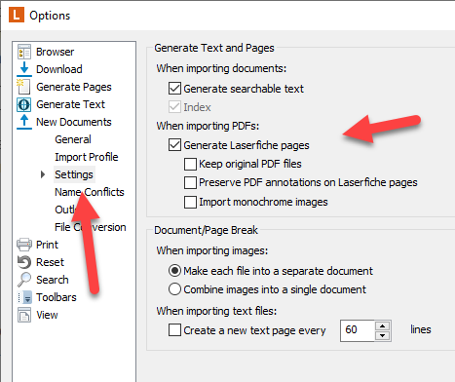Select Make each file a separate document
The image size is (455, 382).
[x=174, y=271]
